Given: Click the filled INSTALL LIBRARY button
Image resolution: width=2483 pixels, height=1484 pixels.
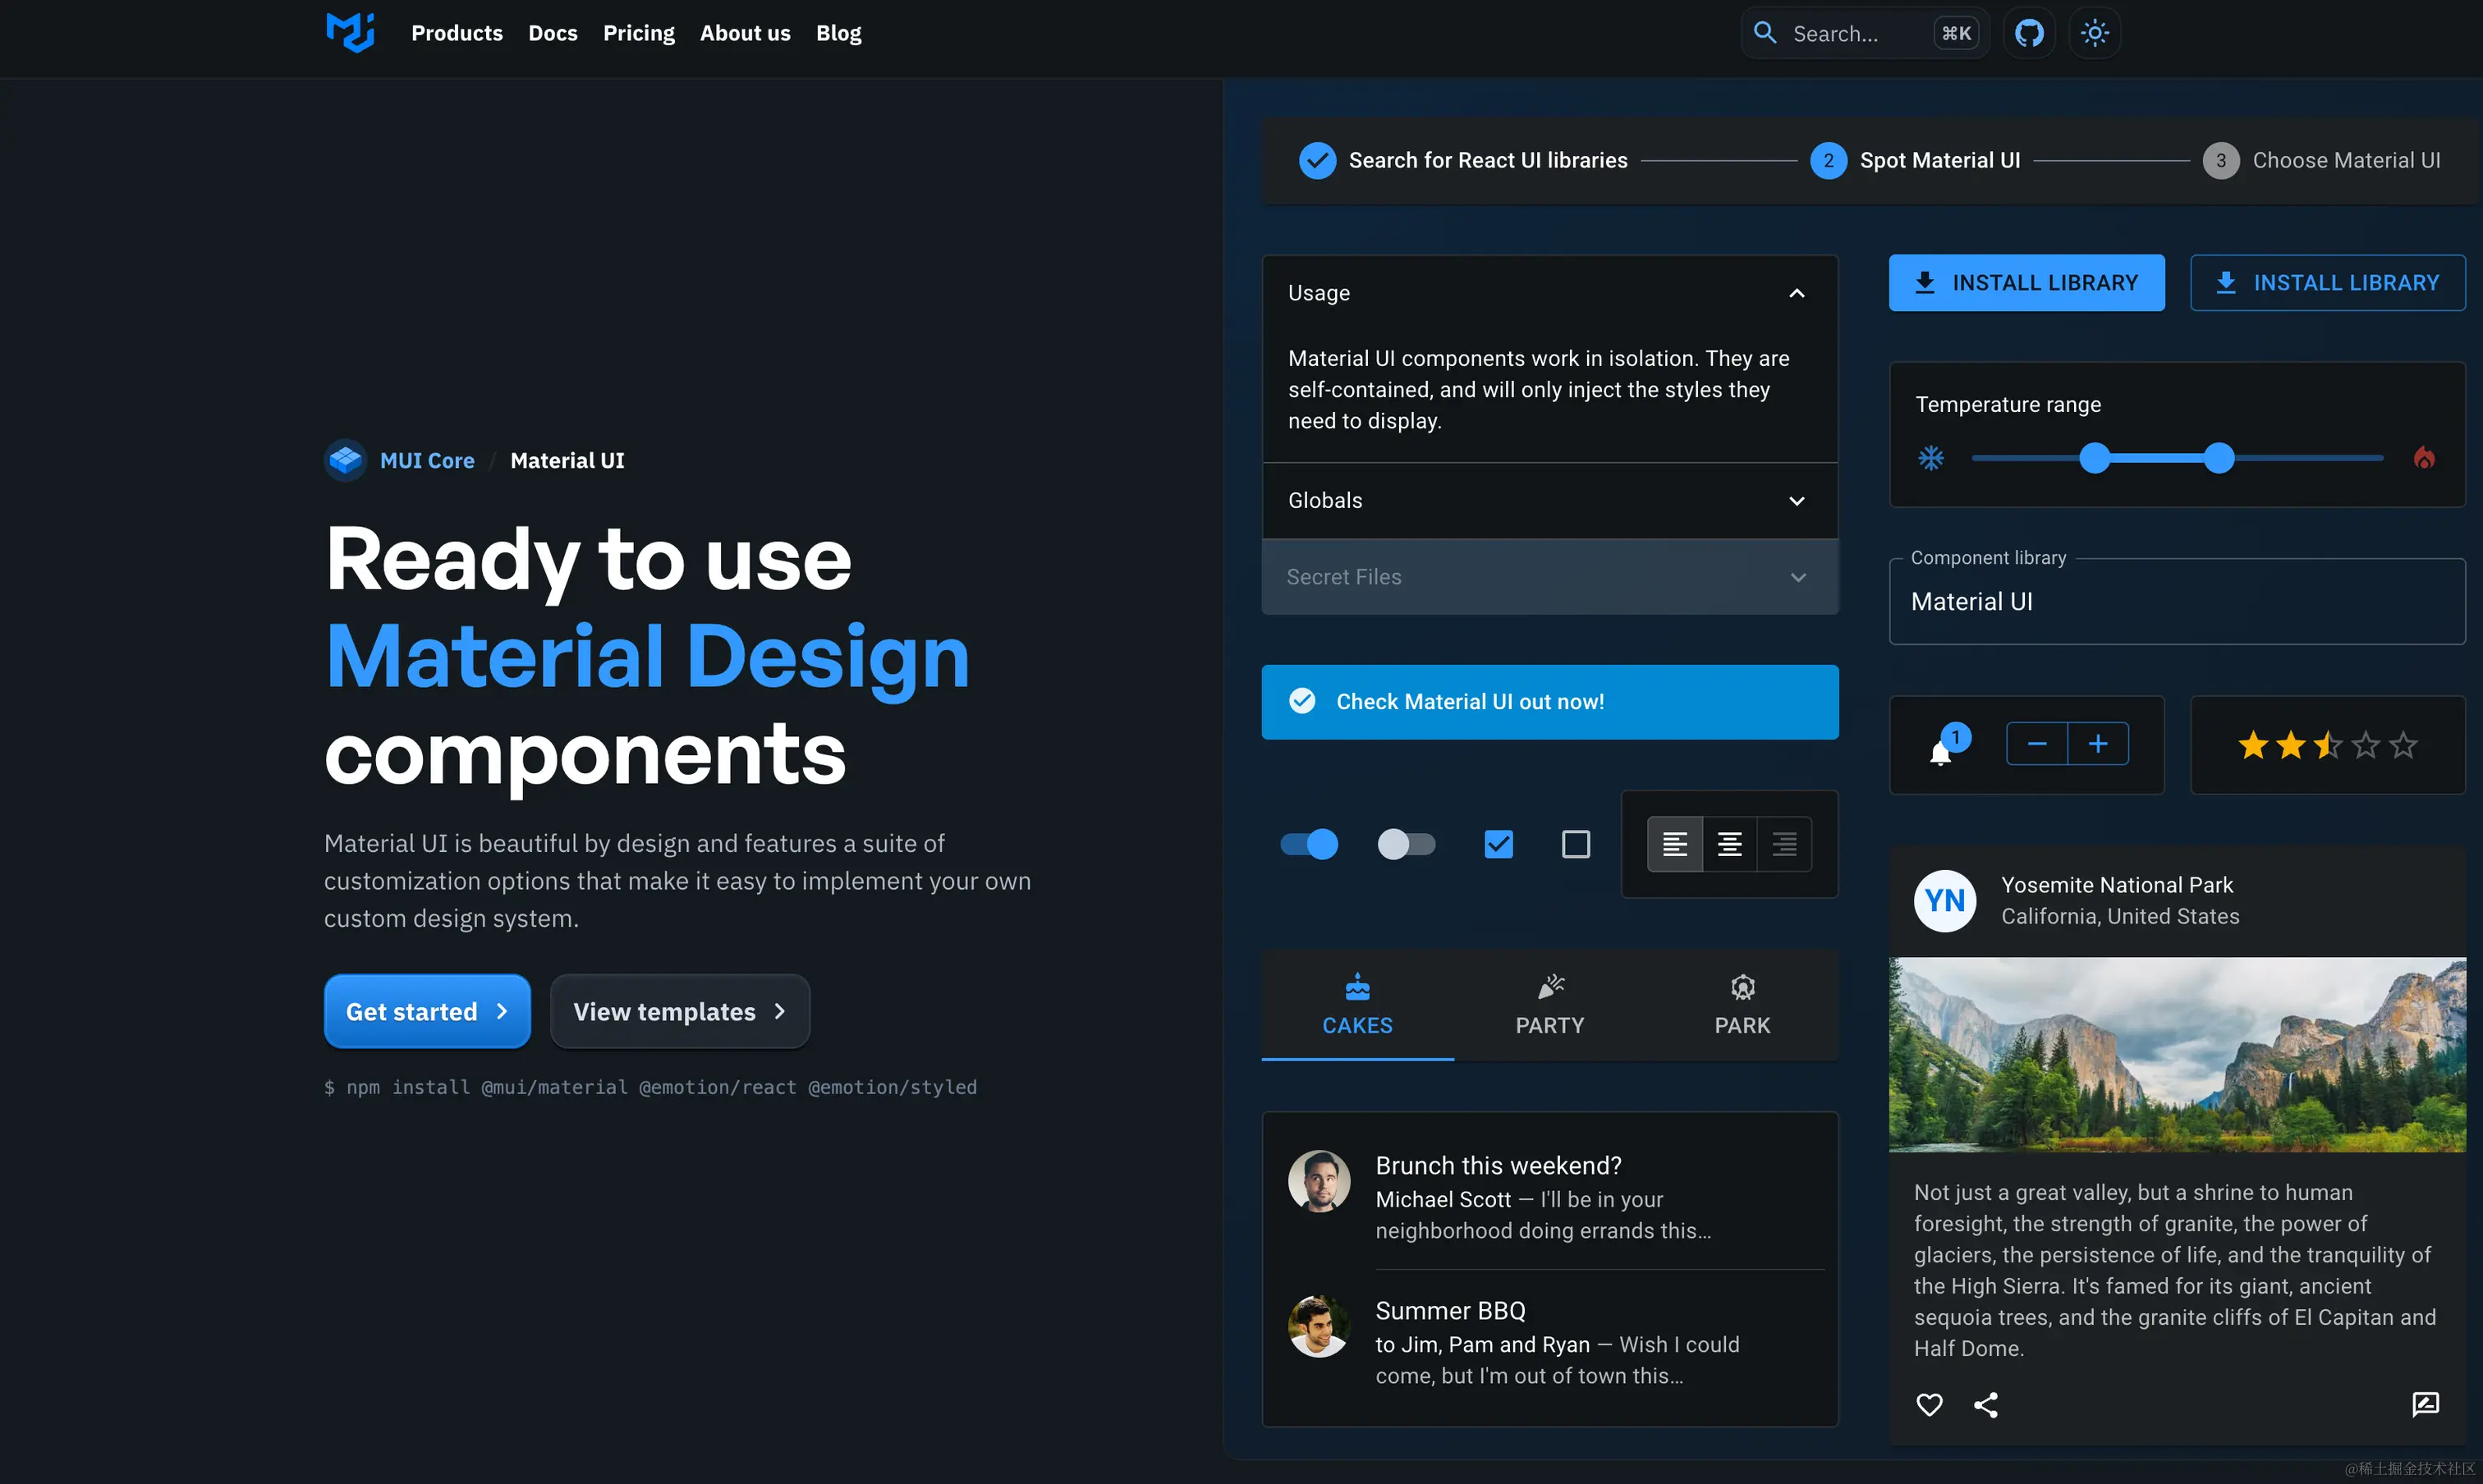Looking at the screenshot, I should pos(2026,283).
